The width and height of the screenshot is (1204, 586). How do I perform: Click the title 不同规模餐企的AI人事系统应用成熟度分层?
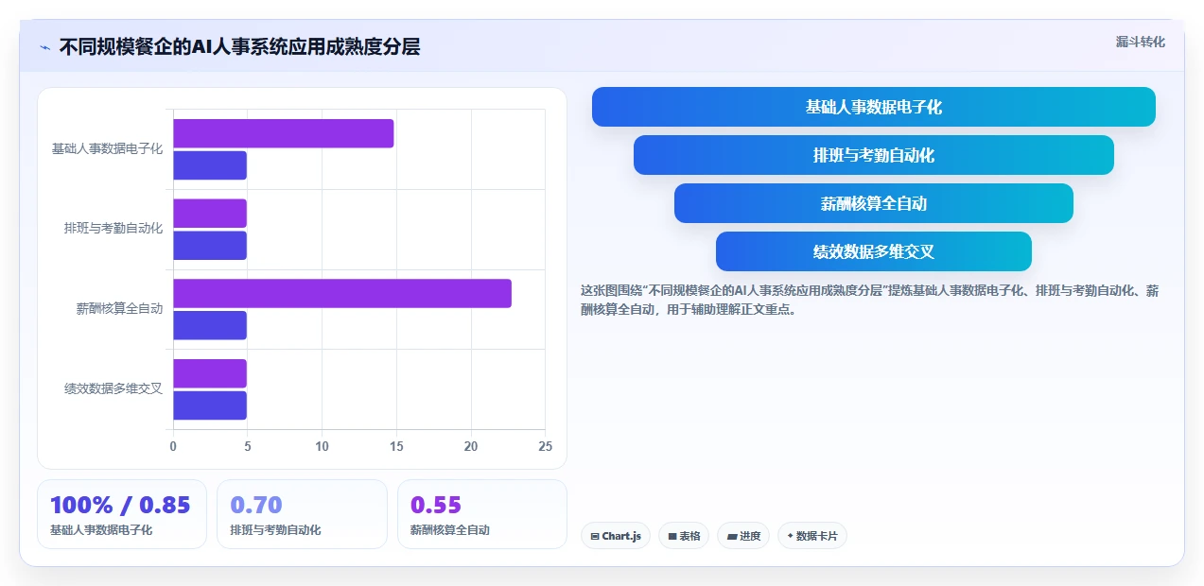[239, 47]
